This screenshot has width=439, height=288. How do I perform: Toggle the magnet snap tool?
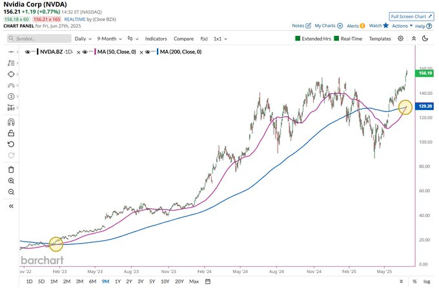click(11, 122)
